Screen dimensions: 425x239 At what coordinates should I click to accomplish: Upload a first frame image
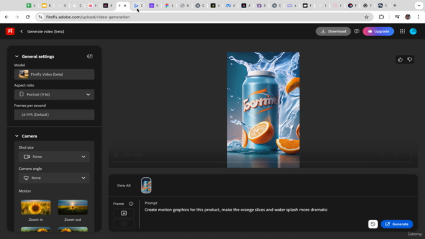pyautogui.click(x=124, y=213)
